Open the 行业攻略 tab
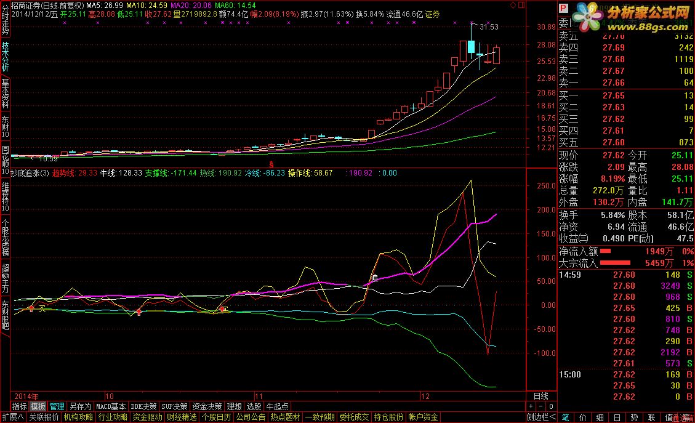Viewport: 695px width, 423px height. point(113,417)
